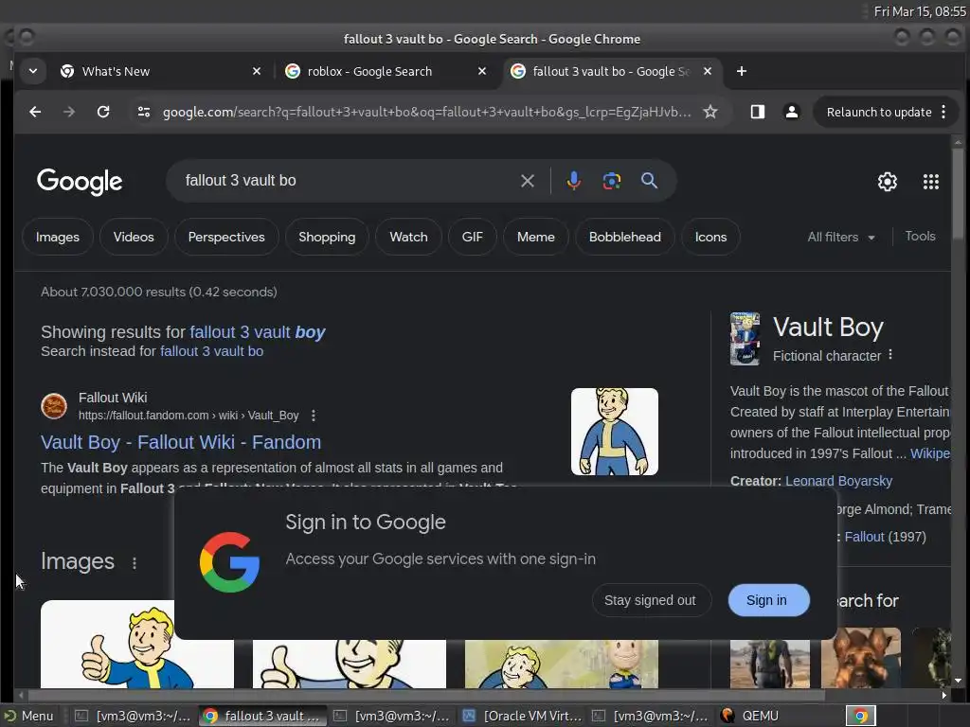Viewport: 970px width, 727px height.
Task: Open the German shepherd dog thumbnail
Action: (x=860, y=658)
